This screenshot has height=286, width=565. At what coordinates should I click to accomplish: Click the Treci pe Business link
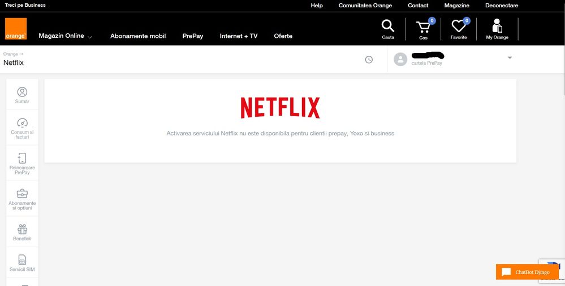25,5
